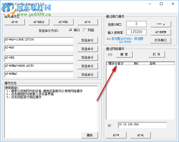The width and height of the screenshot is (179, 142).
Task: Close the WiFi-Config-Setup window
Action: (173, 4)
